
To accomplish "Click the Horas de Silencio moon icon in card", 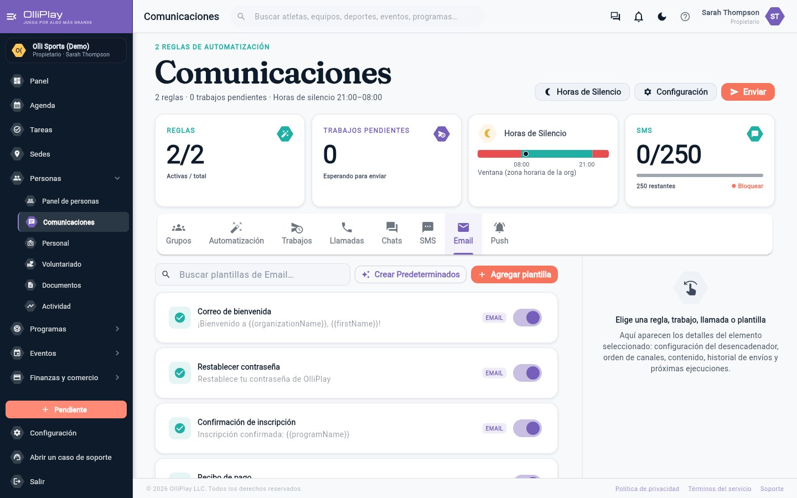I will point(488,133).
